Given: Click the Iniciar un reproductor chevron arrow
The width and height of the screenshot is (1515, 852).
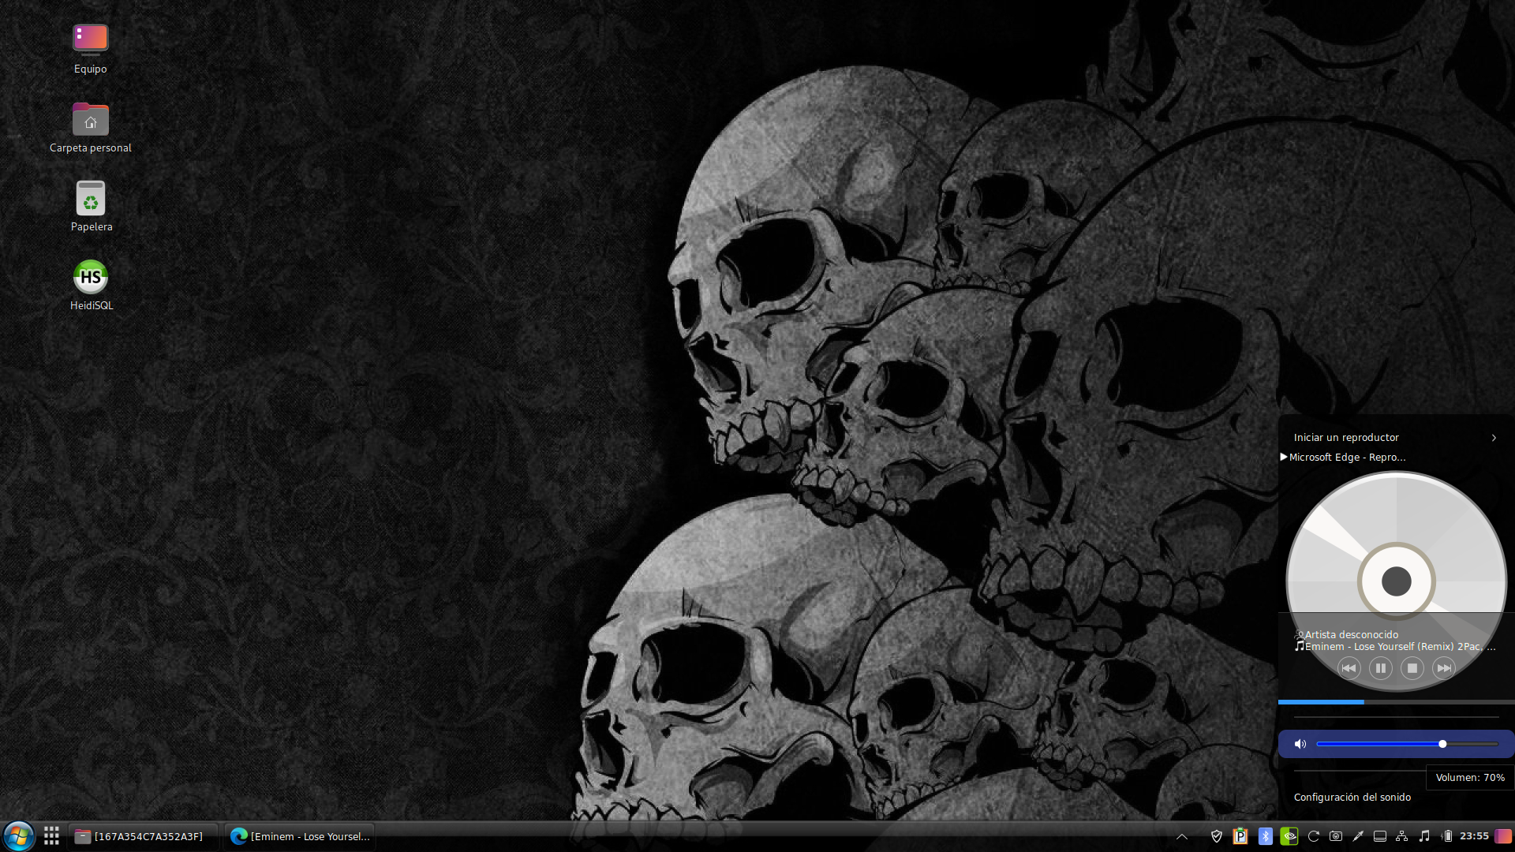Looking at the screenshot, I should [x=1494, y=438].
